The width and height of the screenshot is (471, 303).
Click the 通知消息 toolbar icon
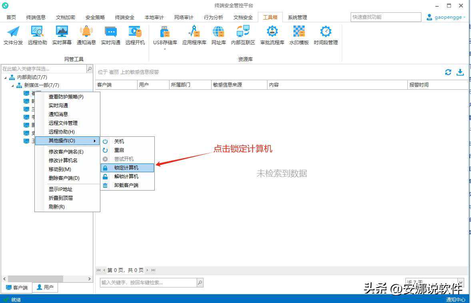tap(86, 35)
